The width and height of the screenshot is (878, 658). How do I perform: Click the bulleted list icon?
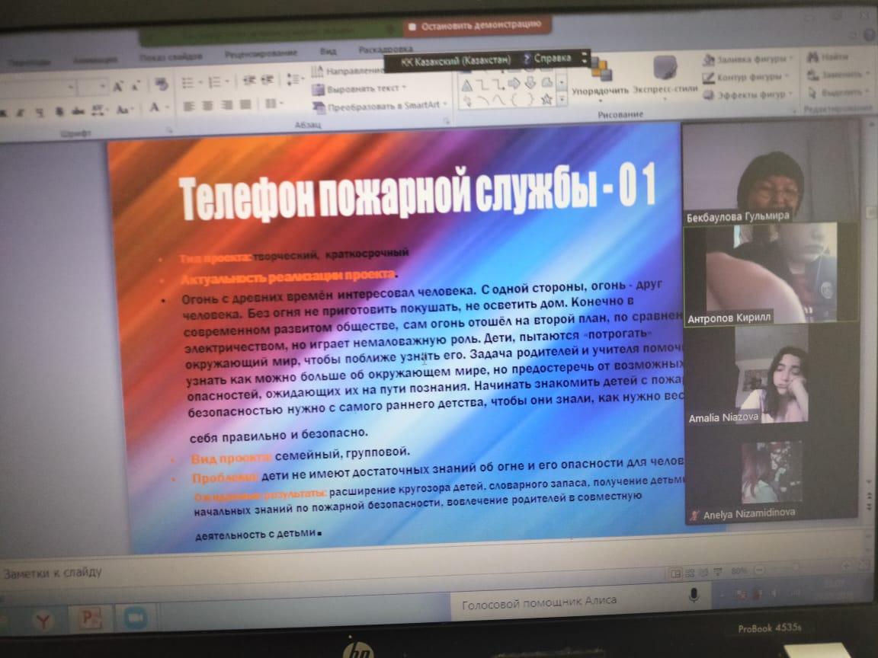[x=187, y=82]
